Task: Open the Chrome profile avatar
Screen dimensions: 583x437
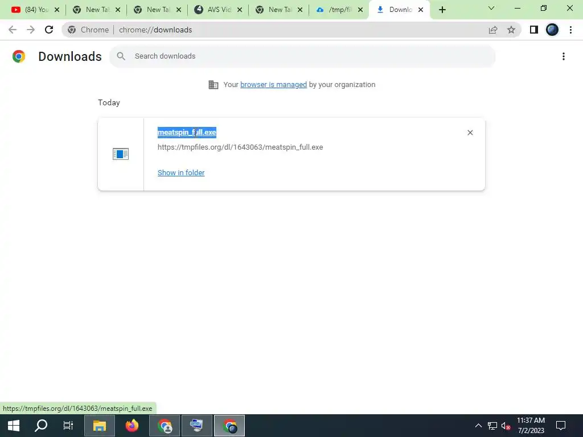Action: 552,30
